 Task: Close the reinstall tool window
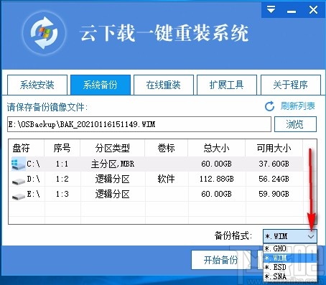(x=313, y=10)
